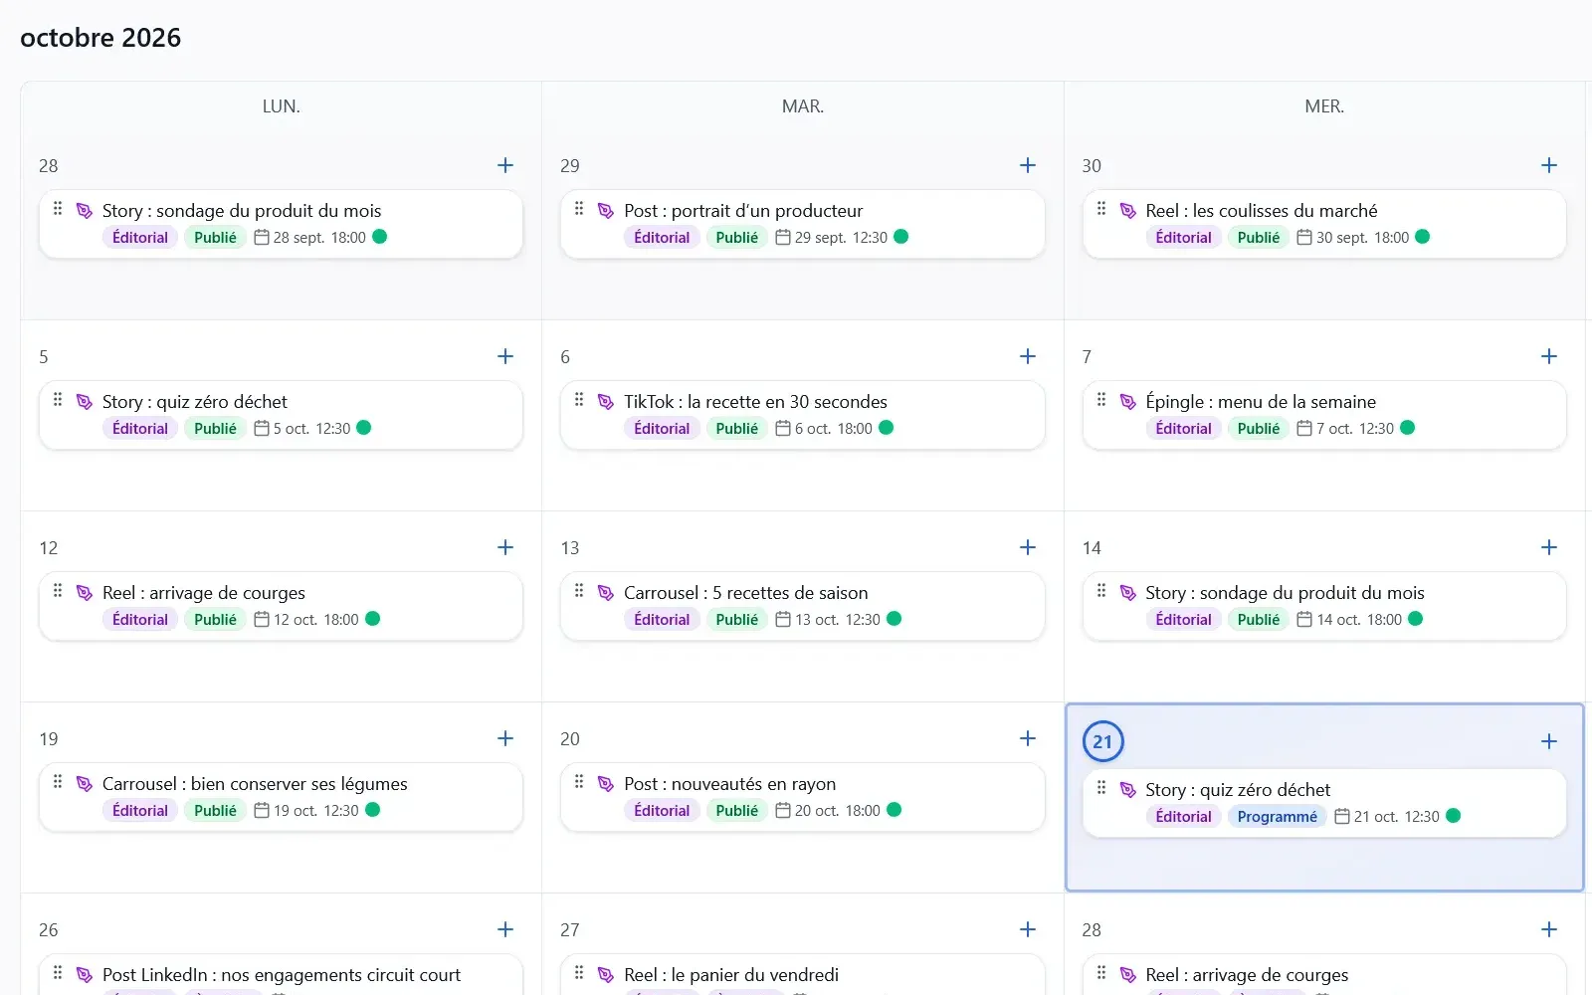Click the green status dot on 21 oct. card
The height and width of the screenshot is (995, 1592).
click(x=1453, y=816)
